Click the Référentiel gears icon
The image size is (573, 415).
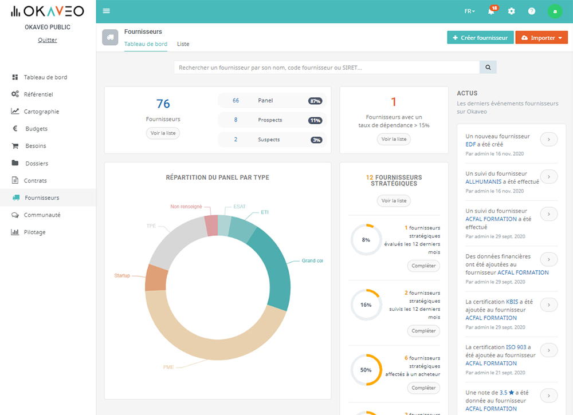tap(15, 94)
